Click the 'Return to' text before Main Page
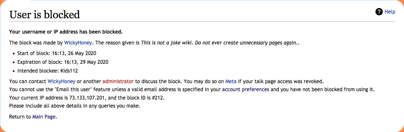This screenshot has height=132, width=404. point(20,117)
